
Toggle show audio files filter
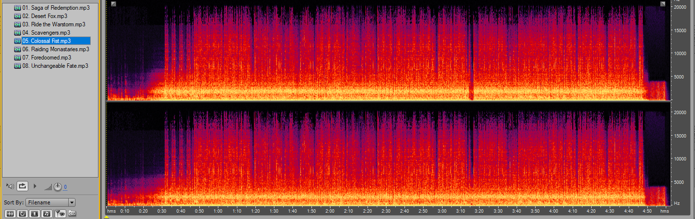click(10, 214)
